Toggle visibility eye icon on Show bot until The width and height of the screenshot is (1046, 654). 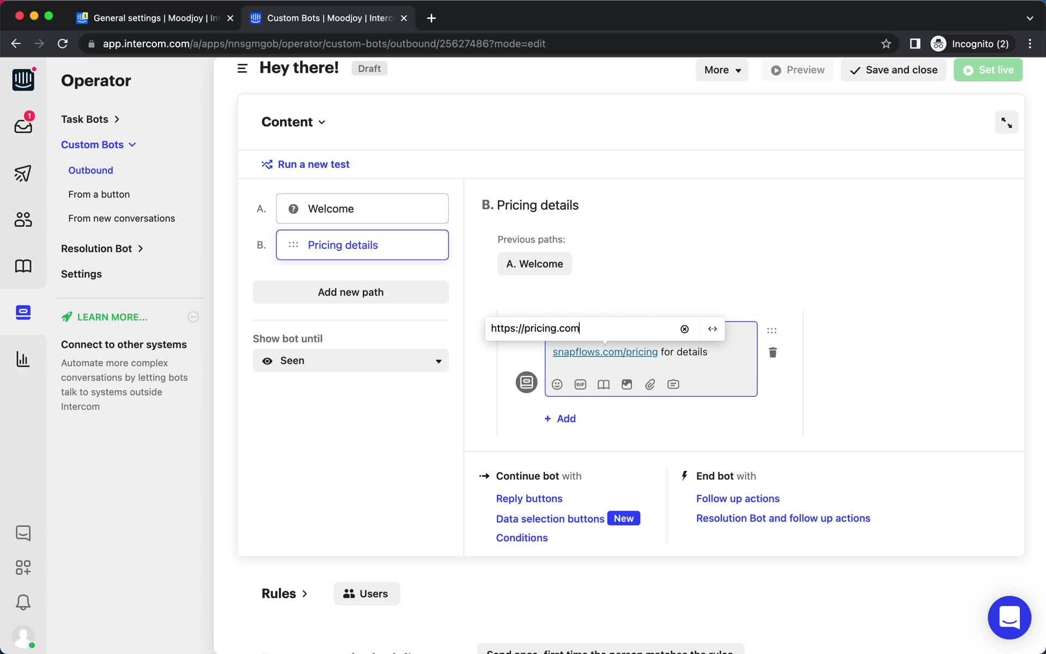[267, 360]
